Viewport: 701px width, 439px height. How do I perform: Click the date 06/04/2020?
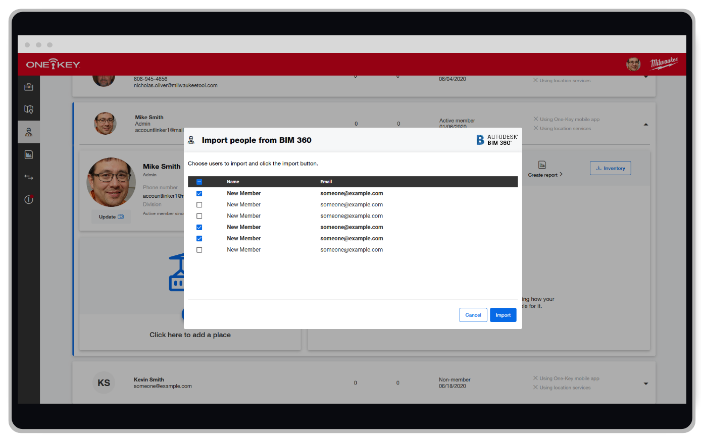click(x=453, y=79)
